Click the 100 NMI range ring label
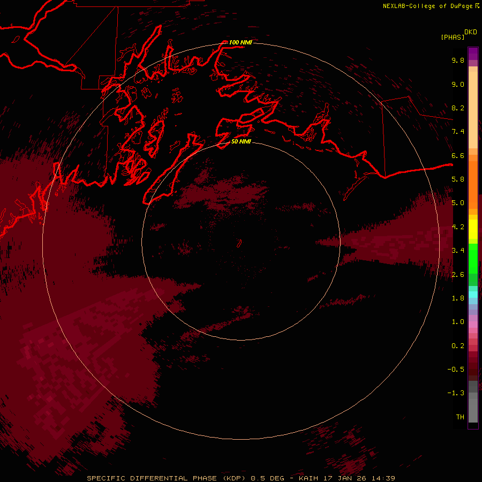Image resolution: width=482 pixels, height=482 pixels. click(x=240, y=42)
